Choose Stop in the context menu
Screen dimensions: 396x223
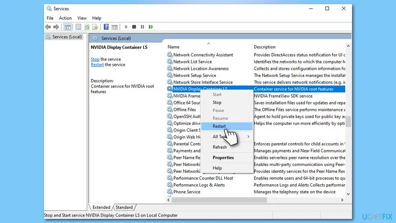click(x=227, y=102)
